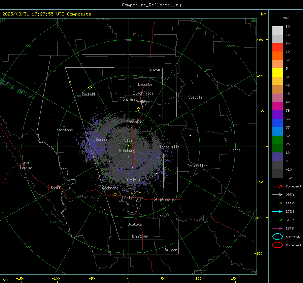Click the yellow diamond marker beside RockyMH
This screenshot has height=283, width=303.
[x=90, y=88]
